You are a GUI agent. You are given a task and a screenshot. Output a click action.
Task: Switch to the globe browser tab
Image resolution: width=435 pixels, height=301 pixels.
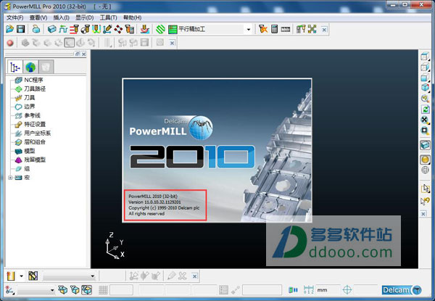coord(30,67)
